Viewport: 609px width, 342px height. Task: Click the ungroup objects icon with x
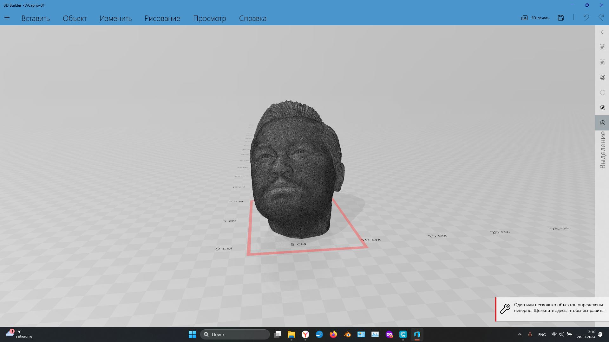click(x=603, y=62)
